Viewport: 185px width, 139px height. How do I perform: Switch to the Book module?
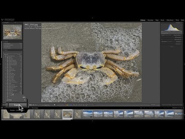click(x=162, y=20)
